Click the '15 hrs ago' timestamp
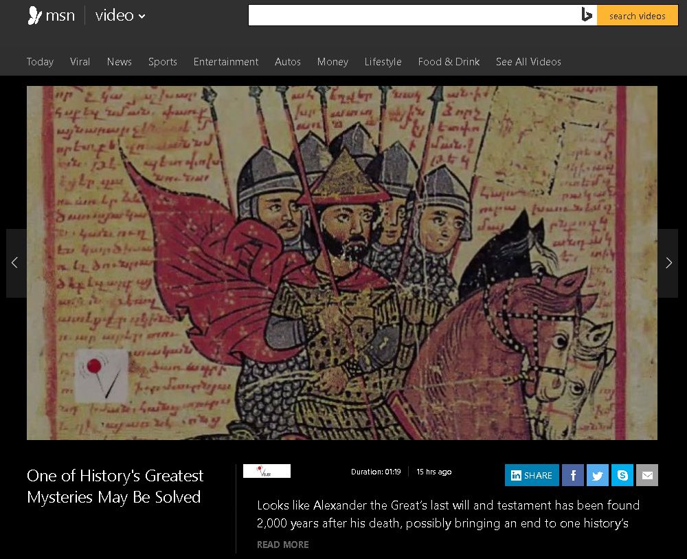Screen dimensions: 687x559 [433, 472]
